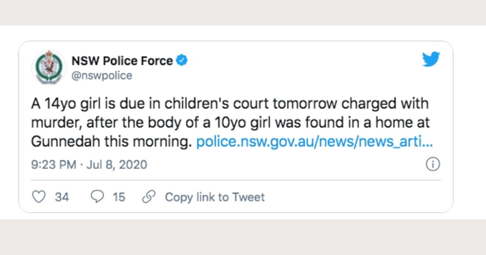This screenshot has height=255, width=486.
Task: Like the tweet with the heart icon
Action: (x=38, y=197)
